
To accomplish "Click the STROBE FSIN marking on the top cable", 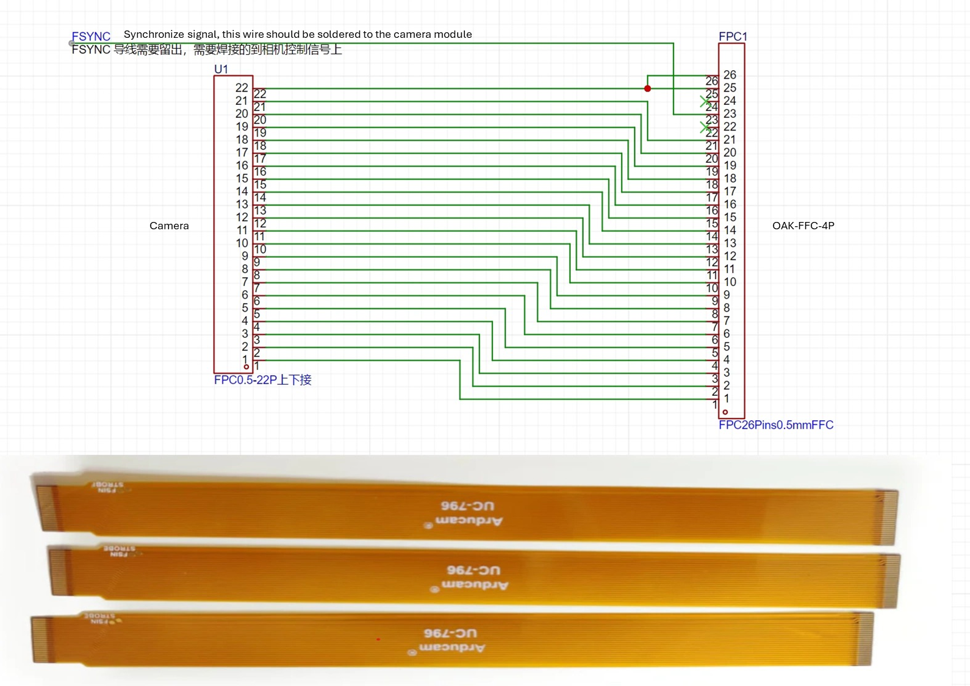I will coord(108,487).
